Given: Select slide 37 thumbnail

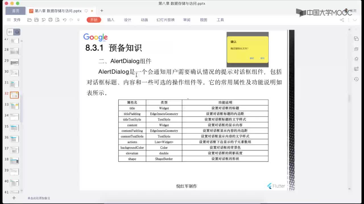Looking at the screenshot, I should click(x=15, y=150).
